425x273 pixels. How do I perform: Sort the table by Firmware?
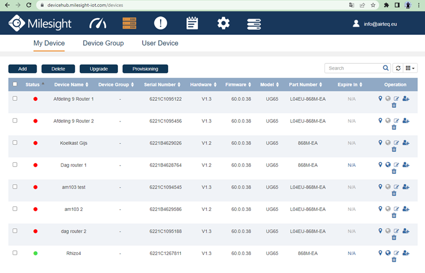pos(238,84)
